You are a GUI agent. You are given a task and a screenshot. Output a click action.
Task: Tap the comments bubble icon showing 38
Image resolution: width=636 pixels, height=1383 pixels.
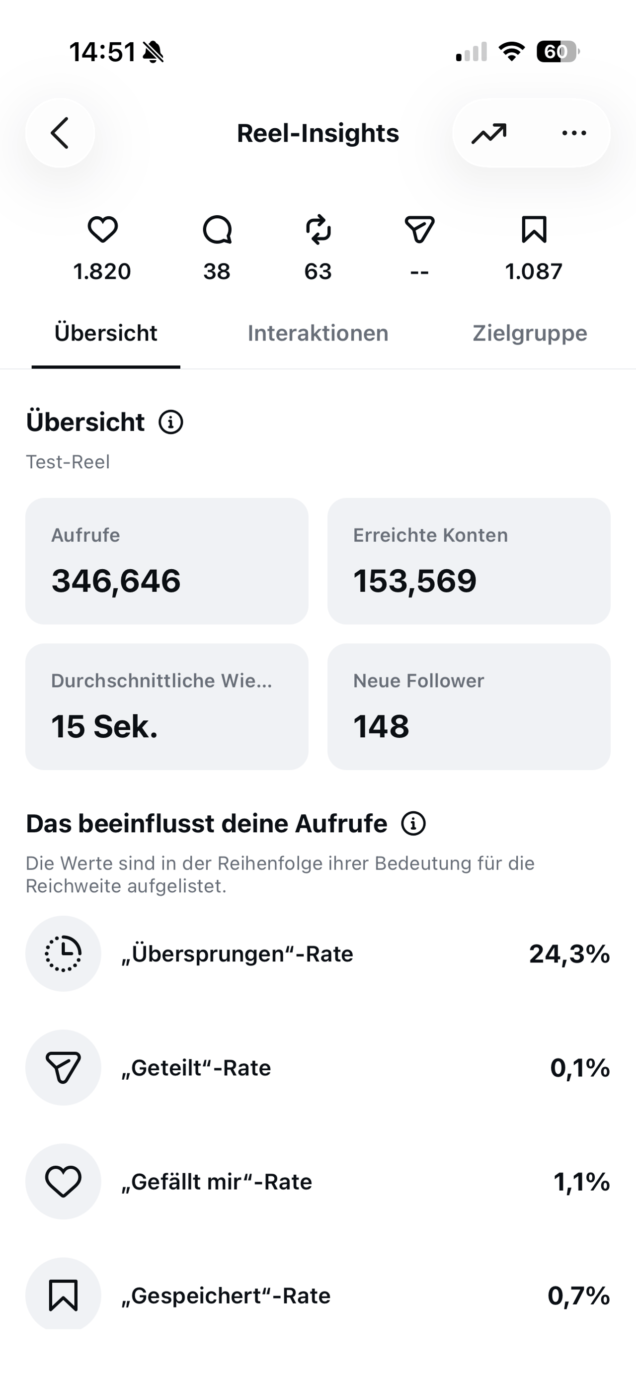tap(217, 230)
